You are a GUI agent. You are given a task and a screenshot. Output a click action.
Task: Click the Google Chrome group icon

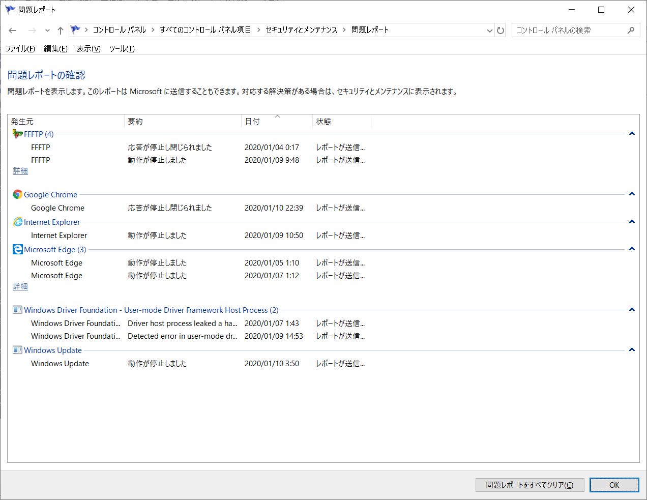tap(18, 194)
